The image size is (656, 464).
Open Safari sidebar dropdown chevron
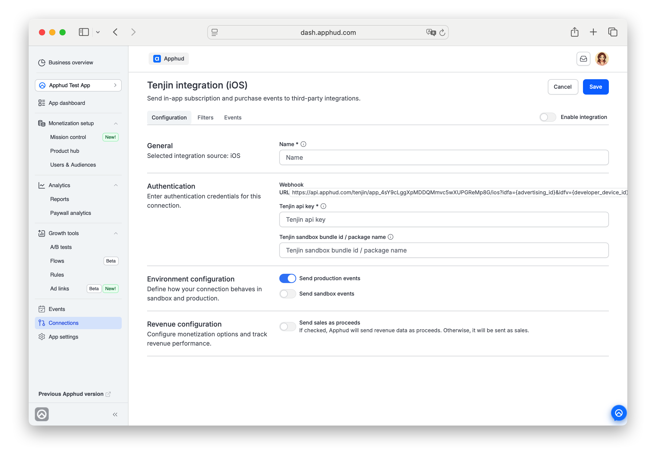coord(98,32)
